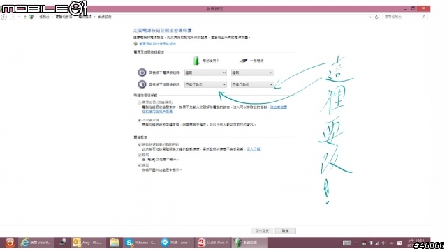Refresh the page with the refresh icon

tap(376, 17)
